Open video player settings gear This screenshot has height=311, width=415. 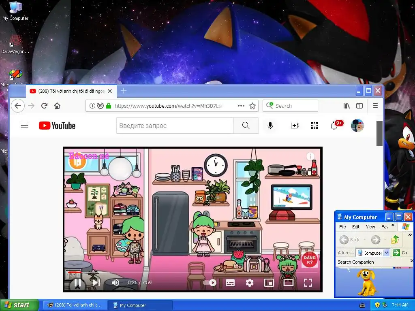point(250,283)
